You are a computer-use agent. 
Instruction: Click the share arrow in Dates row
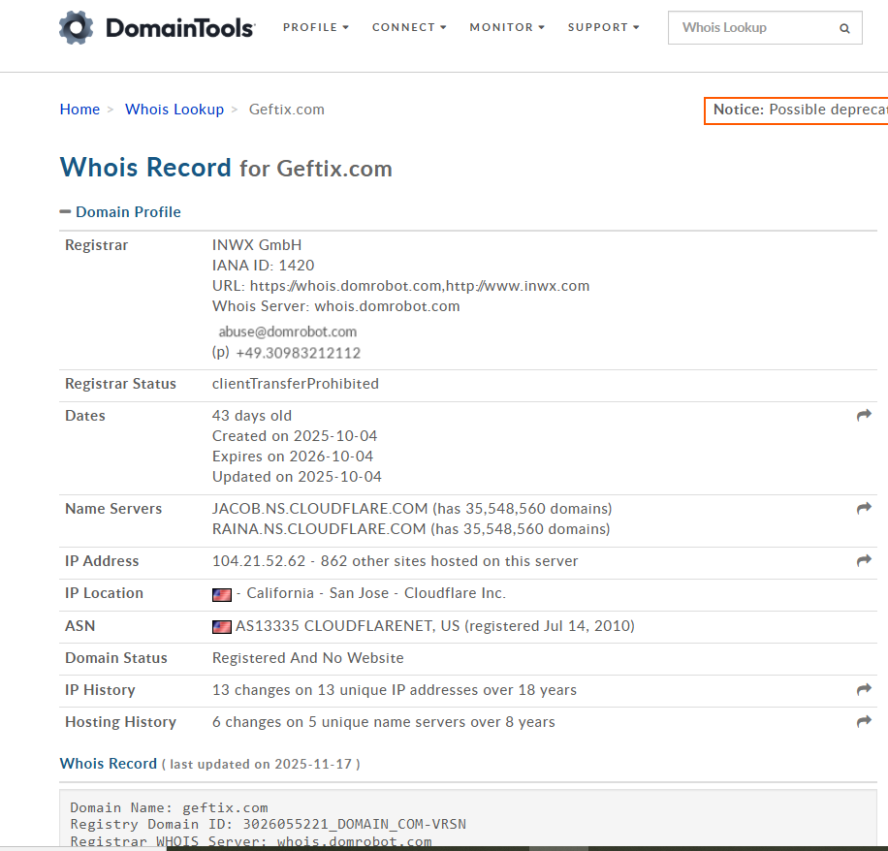[864, 416]
